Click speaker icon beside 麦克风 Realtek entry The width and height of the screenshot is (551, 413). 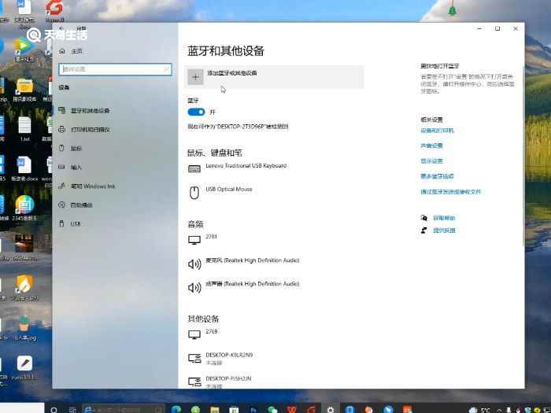[194, 264]
